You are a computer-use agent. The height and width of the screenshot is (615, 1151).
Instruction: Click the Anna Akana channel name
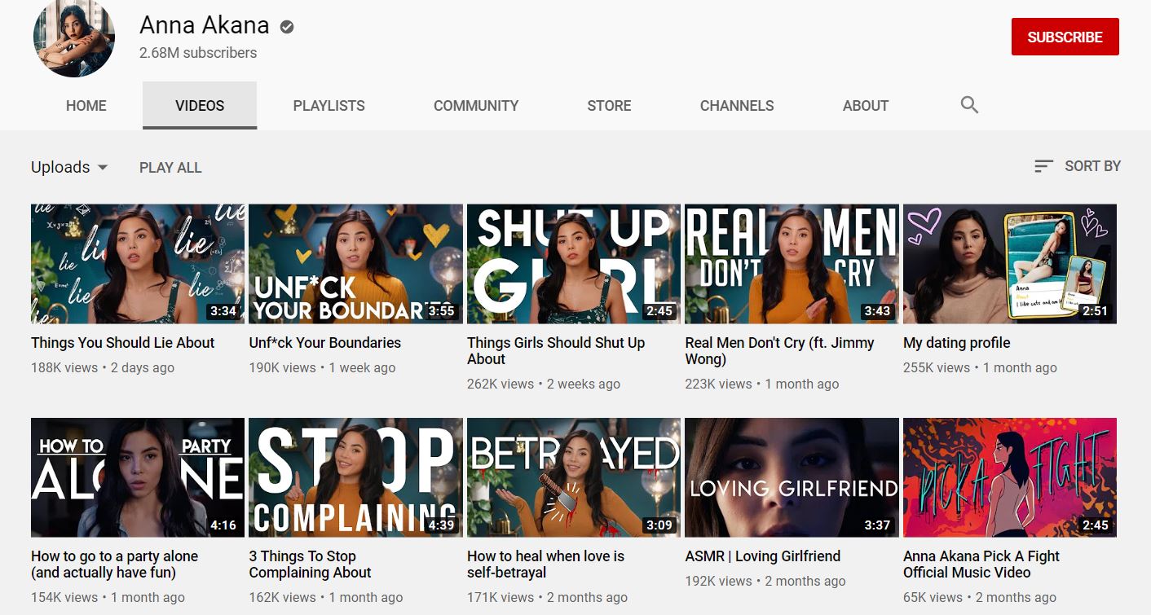pos(205,25)
